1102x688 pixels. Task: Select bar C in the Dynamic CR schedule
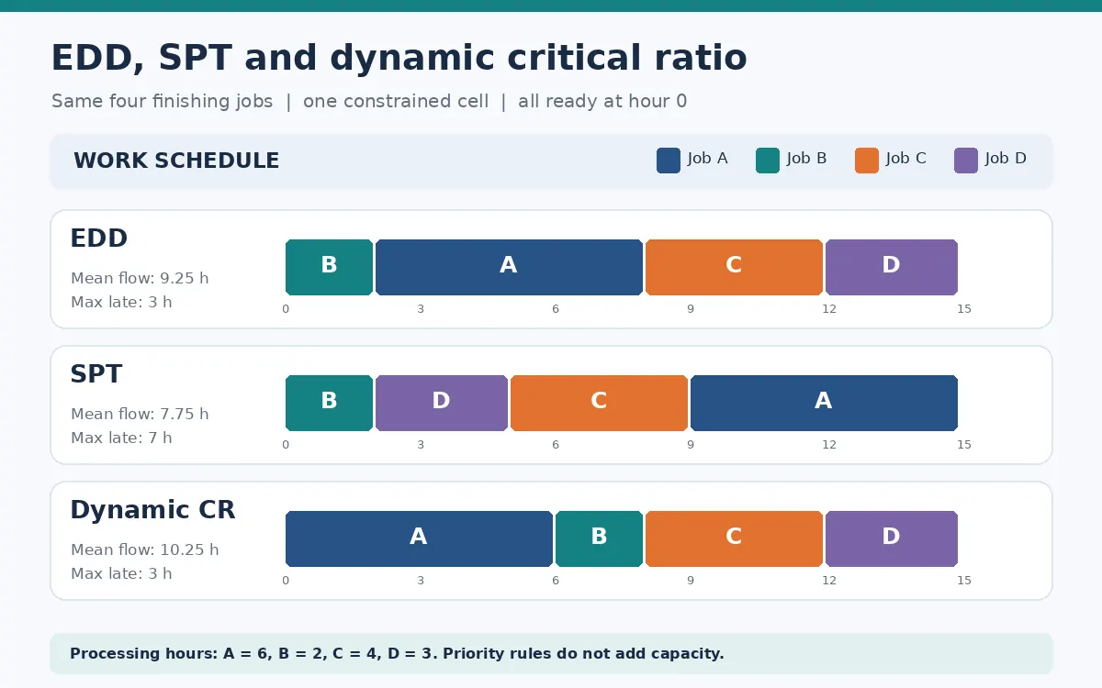734,538
